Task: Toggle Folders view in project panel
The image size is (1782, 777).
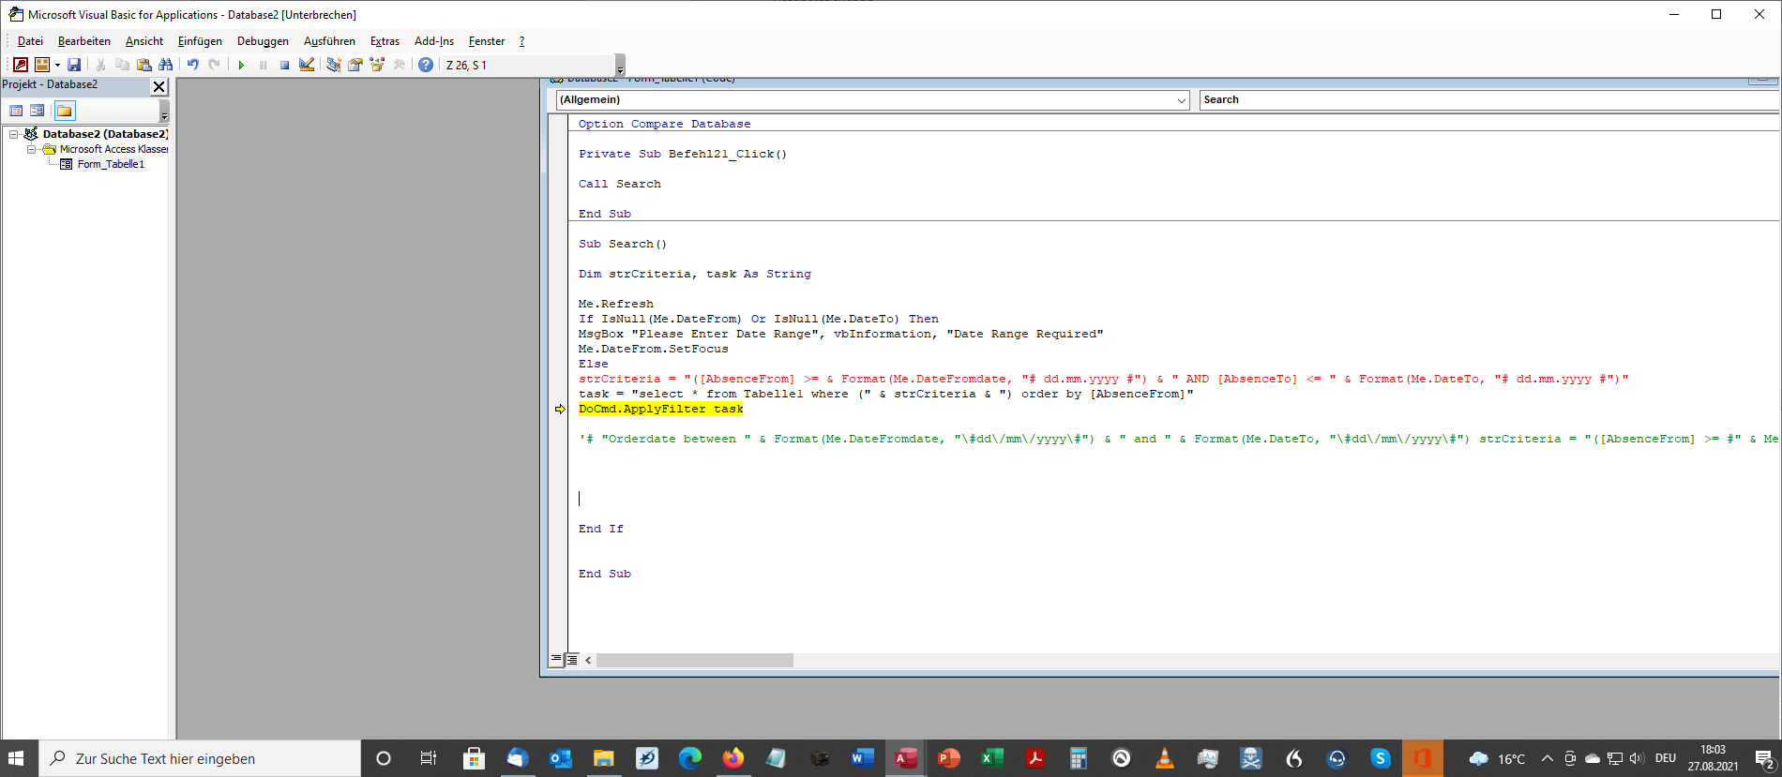Action: pos(64,111)
